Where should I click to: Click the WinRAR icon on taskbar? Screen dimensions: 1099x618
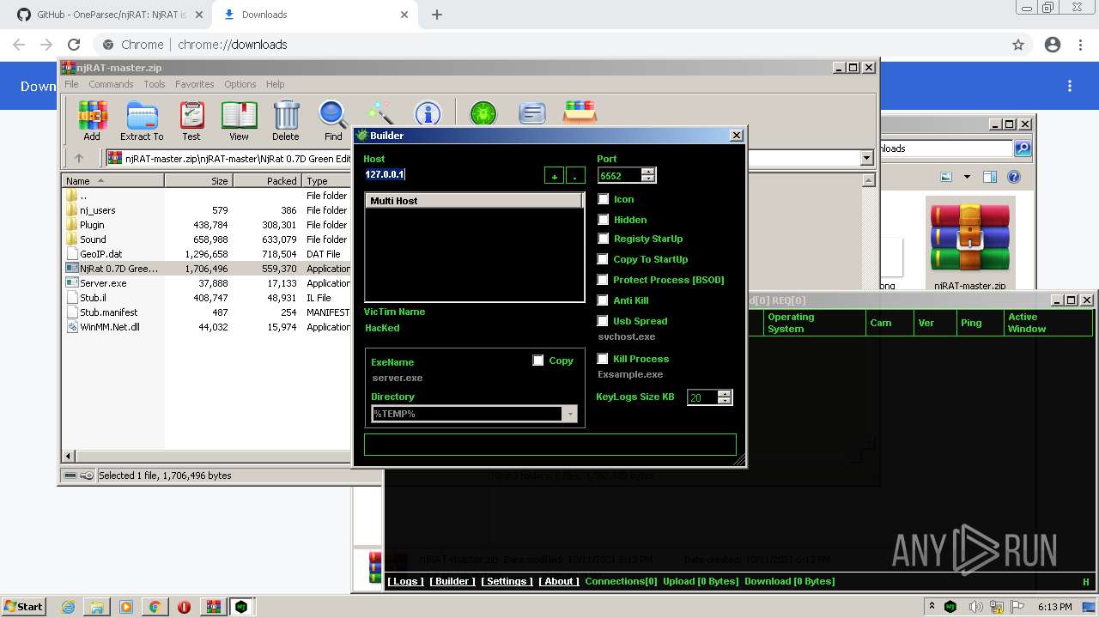click(x=213, y=607)
